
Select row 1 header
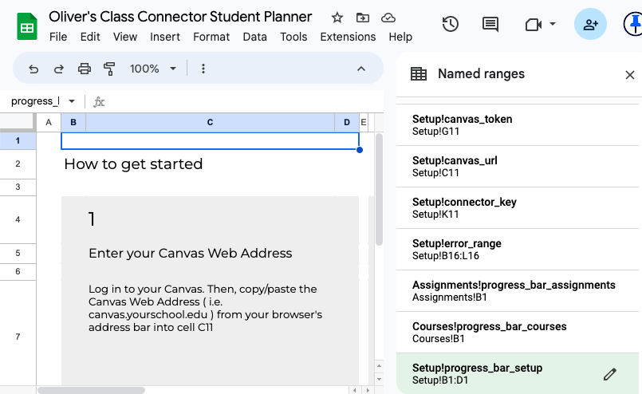[18, 141]
